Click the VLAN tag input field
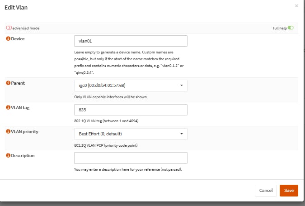The image size is (305, 206). tap(131, 110)
